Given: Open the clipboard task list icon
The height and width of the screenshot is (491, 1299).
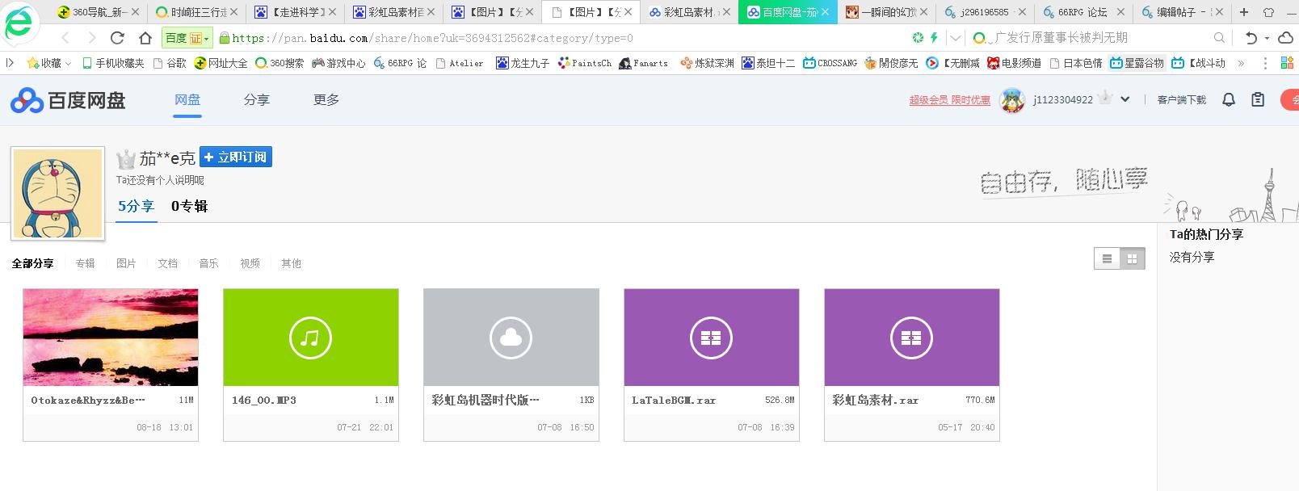Looking at the screenshot, I should [x=1258, y=99].
